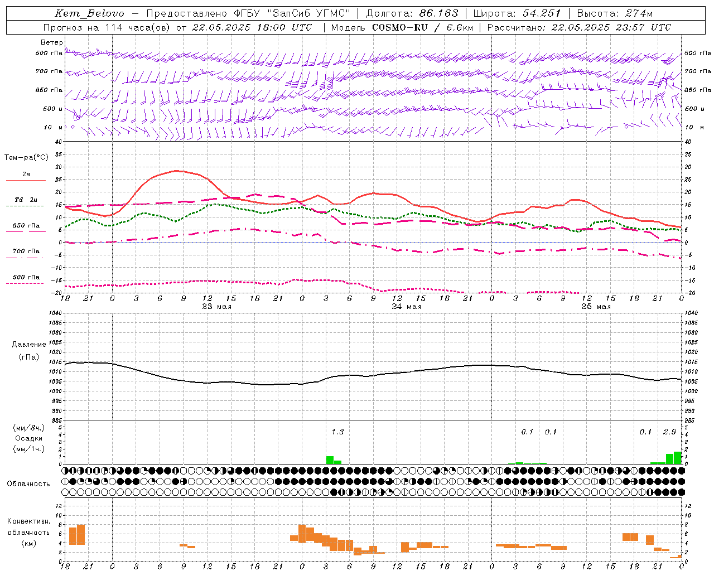Click the model name COSMO-RU / 6.6км
The image size is (714, 571).
423,27
